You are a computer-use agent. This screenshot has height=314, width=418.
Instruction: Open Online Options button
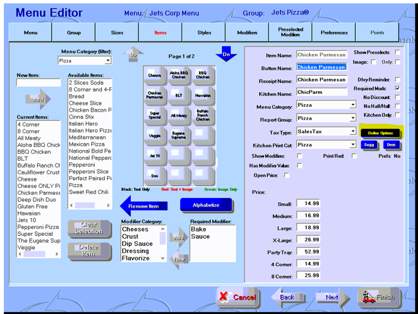[x=380, y=133]
